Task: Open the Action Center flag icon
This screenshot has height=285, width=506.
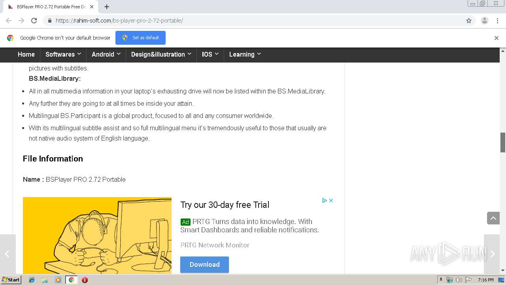Action: pyautogui.click(x=468, y=280)
